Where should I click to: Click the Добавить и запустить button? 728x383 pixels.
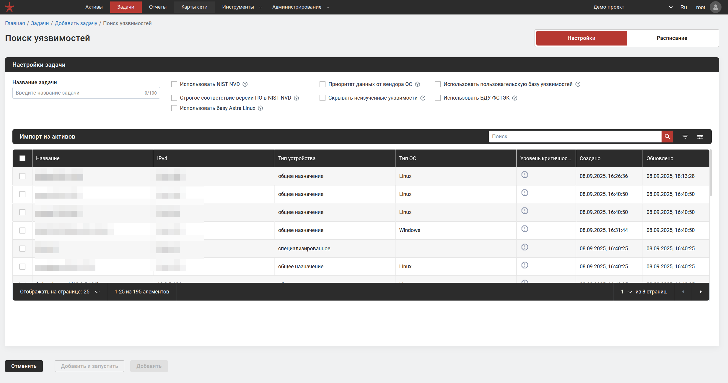point(89,366)
